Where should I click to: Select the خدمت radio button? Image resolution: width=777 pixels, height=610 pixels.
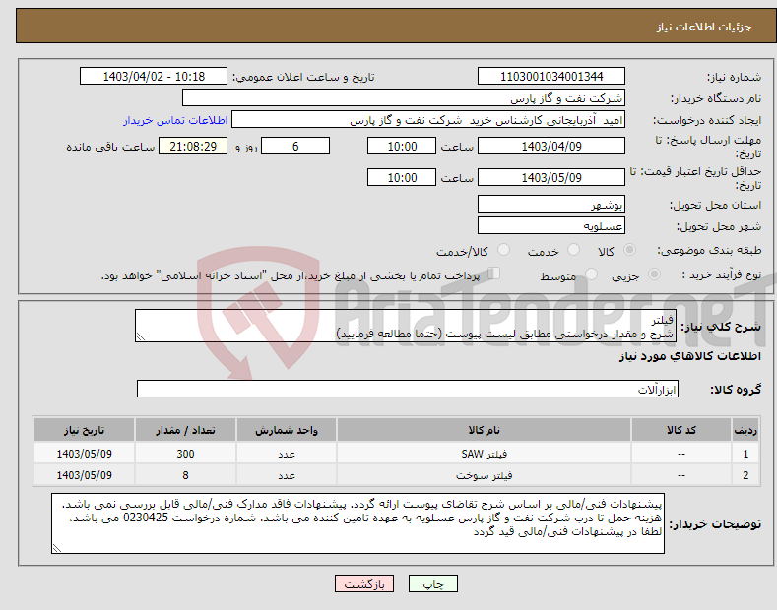coord(573,250)
